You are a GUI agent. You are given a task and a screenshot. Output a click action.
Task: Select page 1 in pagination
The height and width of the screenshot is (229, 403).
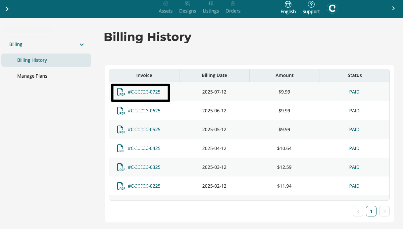(371, 211)
